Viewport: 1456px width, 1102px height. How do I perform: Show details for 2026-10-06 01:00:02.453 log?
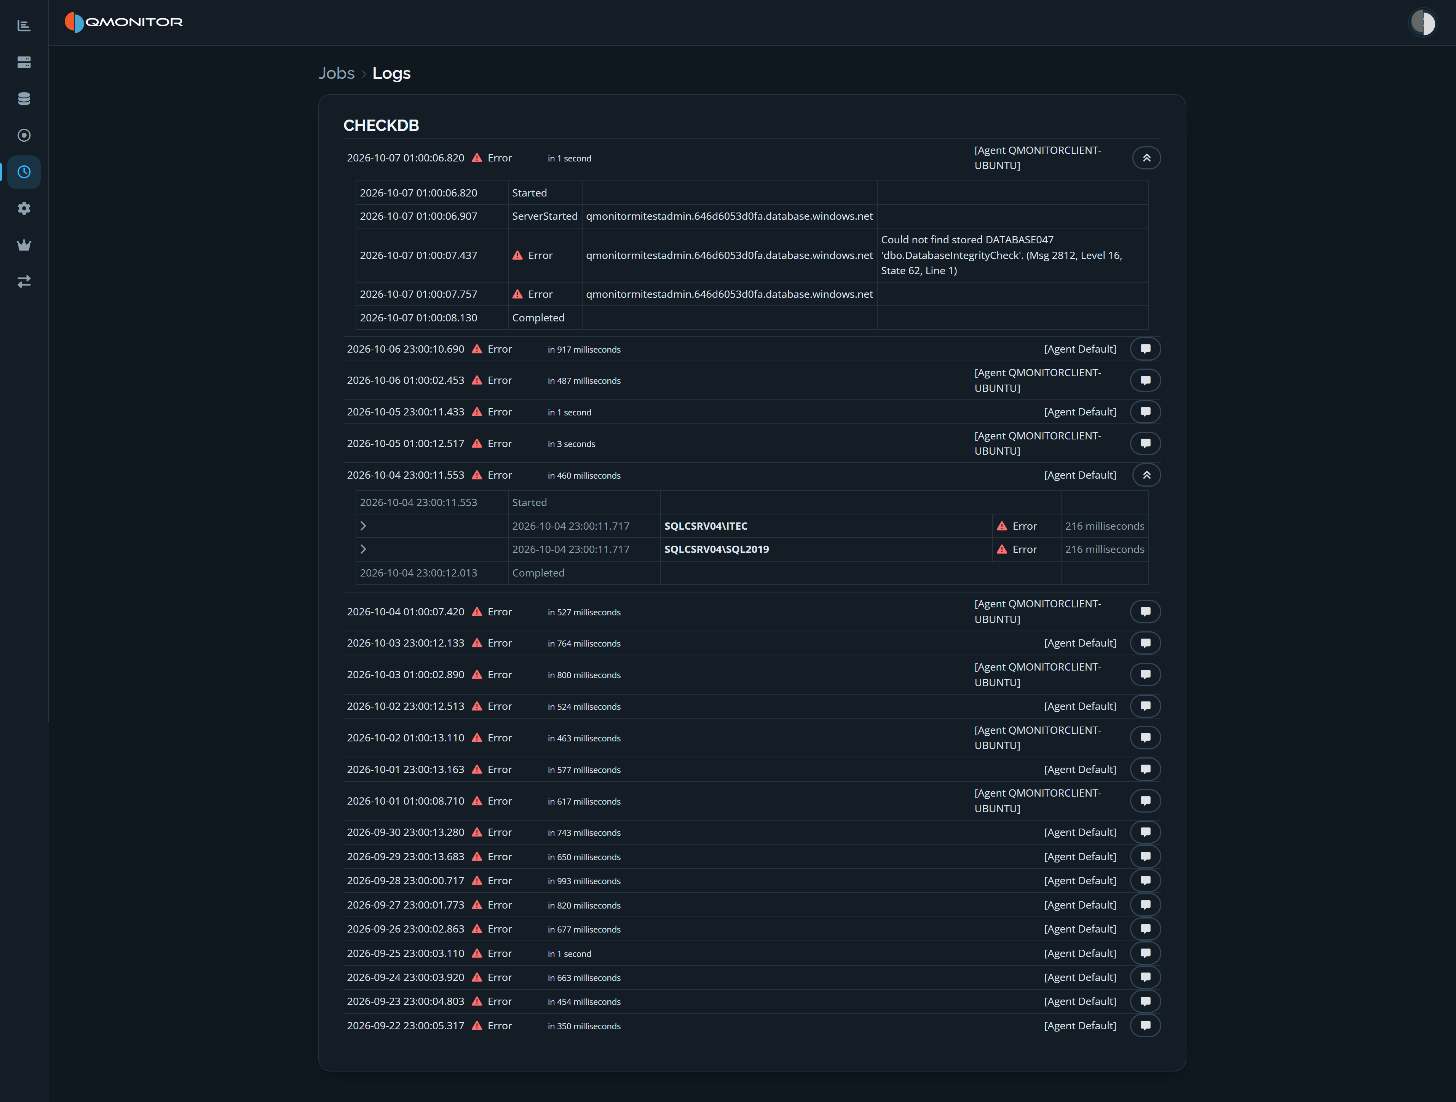pos(1145,380)
